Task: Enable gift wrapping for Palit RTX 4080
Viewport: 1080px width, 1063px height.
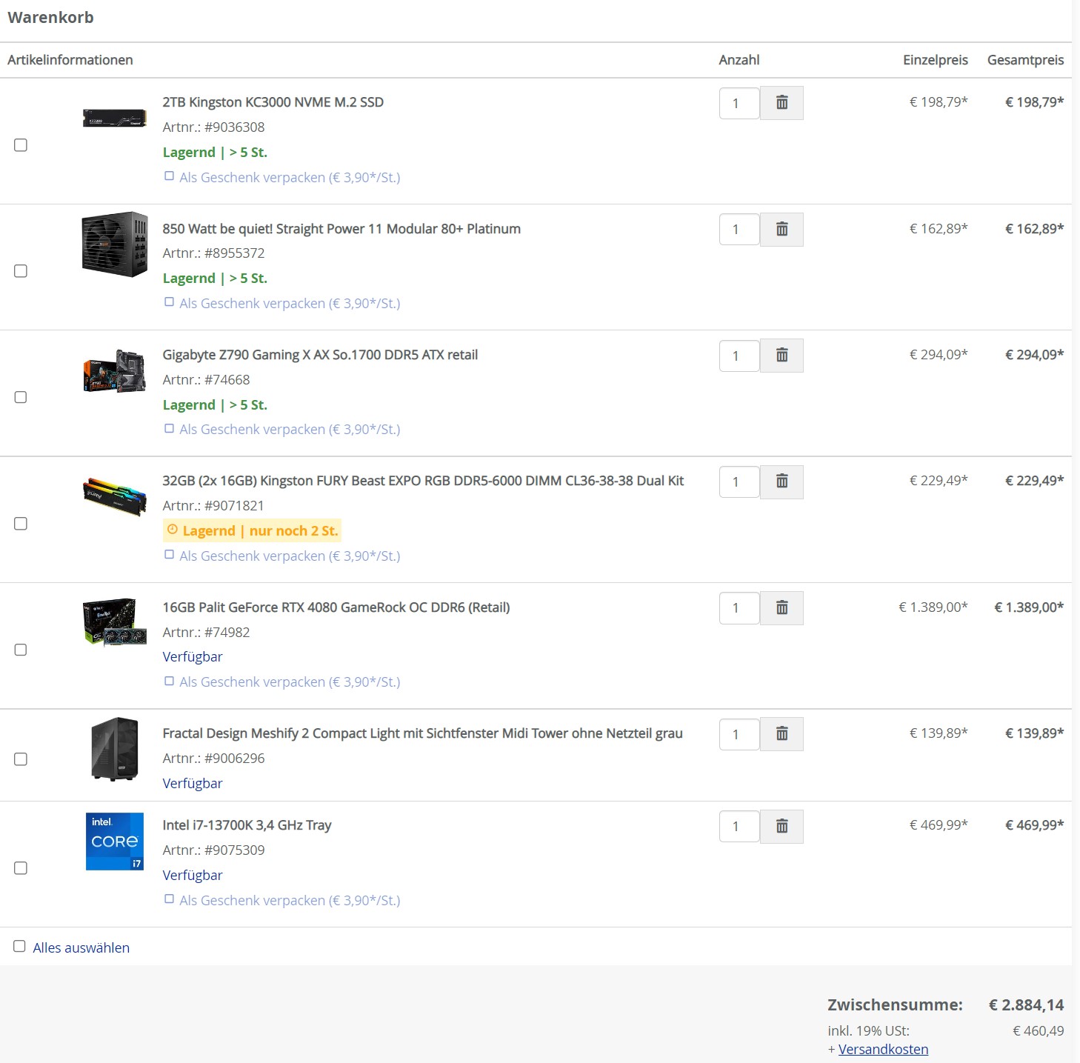Action: (x=170, y=681)
